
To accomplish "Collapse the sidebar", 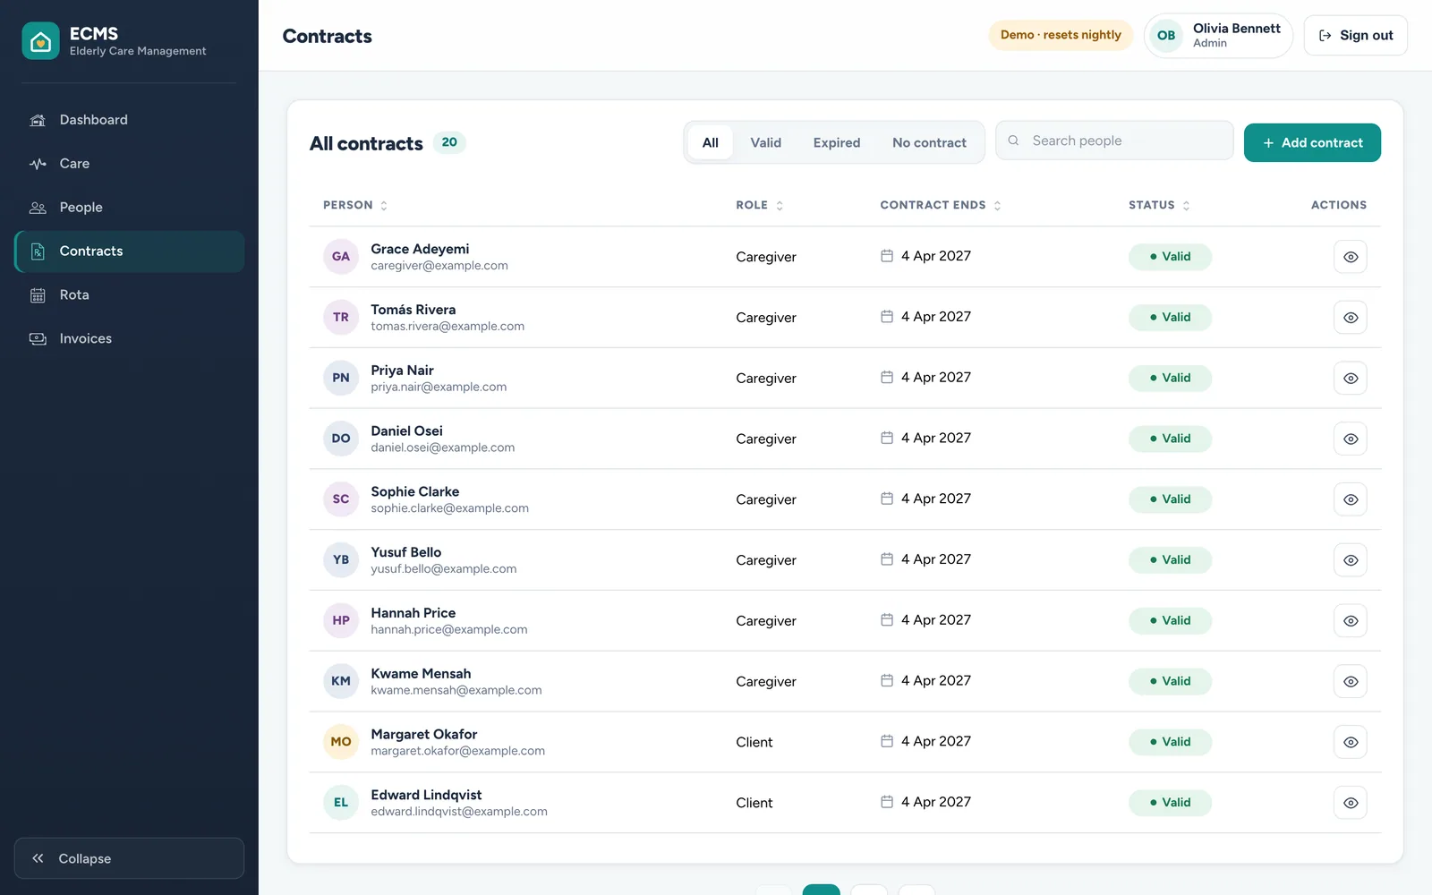I will (x=129, y=858).
